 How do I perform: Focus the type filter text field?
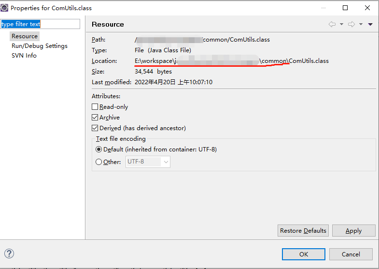(40, 24)
